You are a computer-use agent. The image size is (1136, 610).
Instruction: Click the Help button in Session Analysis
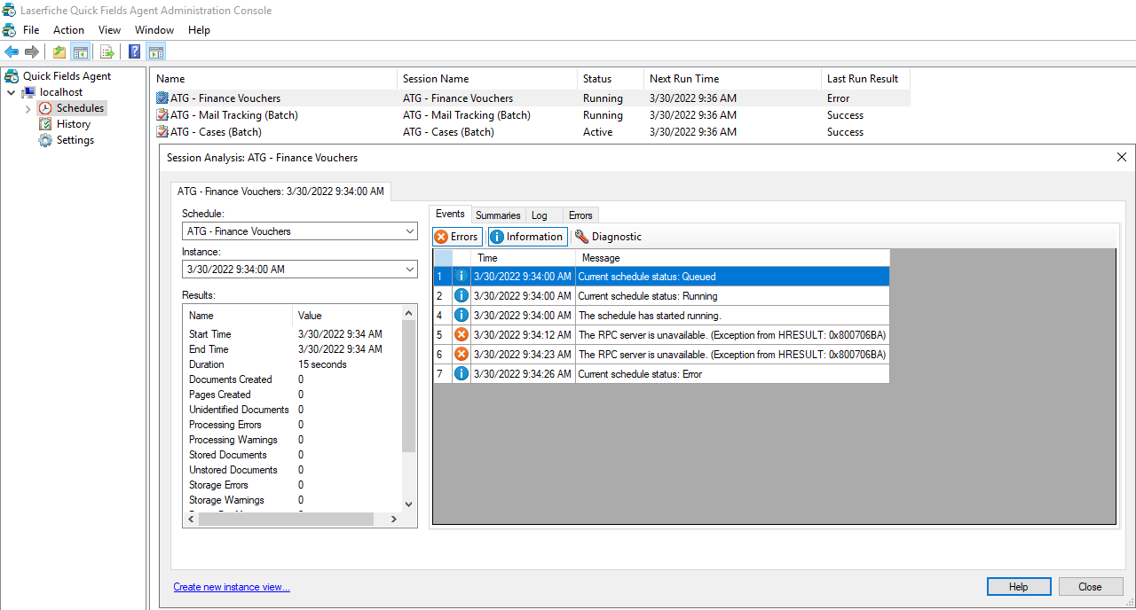1019,587
